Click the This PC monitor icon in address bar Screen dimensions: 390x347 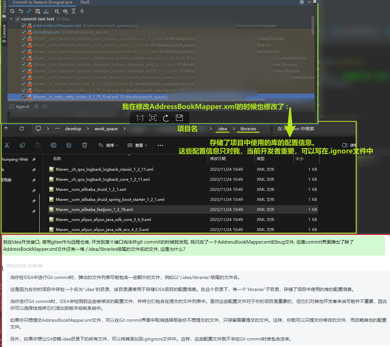[38, 129]
